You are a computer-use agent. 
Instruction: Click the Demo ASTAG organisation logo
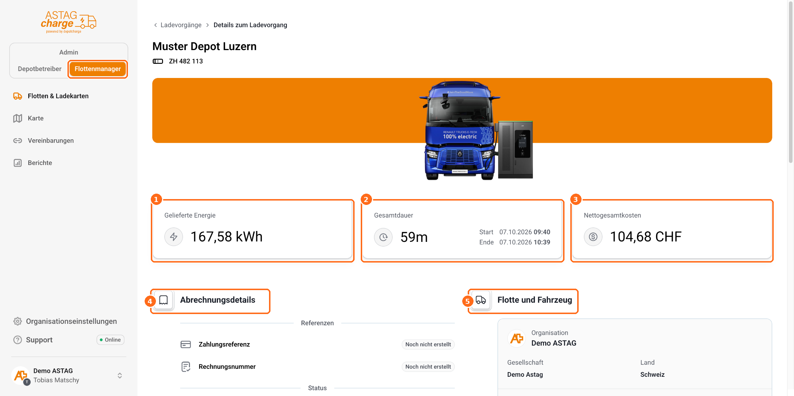[x=517, y=338]
